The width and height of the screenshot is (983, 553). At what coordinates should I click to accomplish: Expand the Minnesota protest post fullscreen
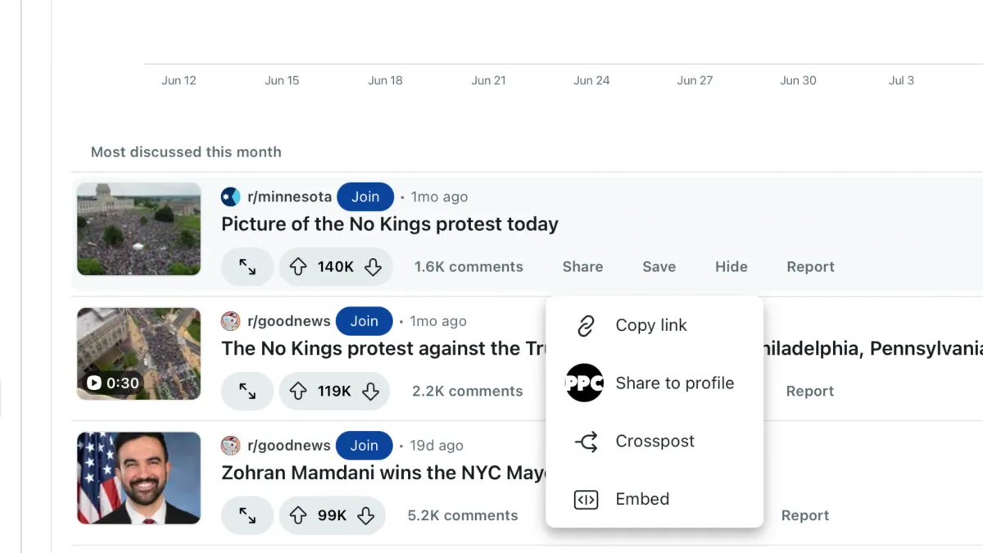click(x=247, y=266)
